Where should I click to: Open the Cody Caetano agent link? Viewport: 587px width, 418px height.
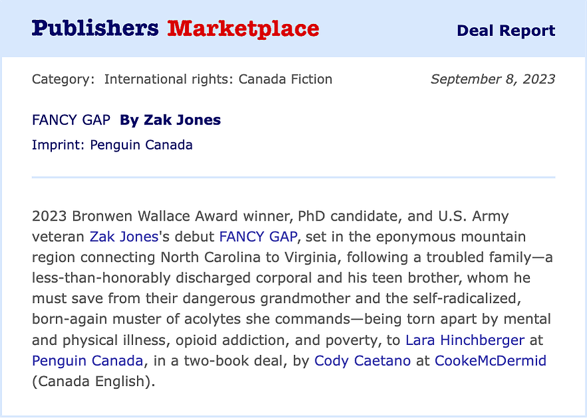point(362,360)
